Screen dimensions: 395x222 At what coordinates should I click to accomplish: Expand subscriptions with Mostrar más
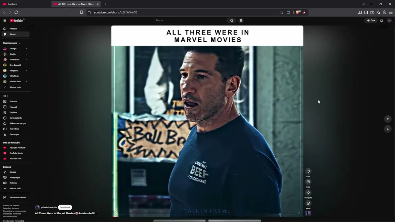pos(15,87)
